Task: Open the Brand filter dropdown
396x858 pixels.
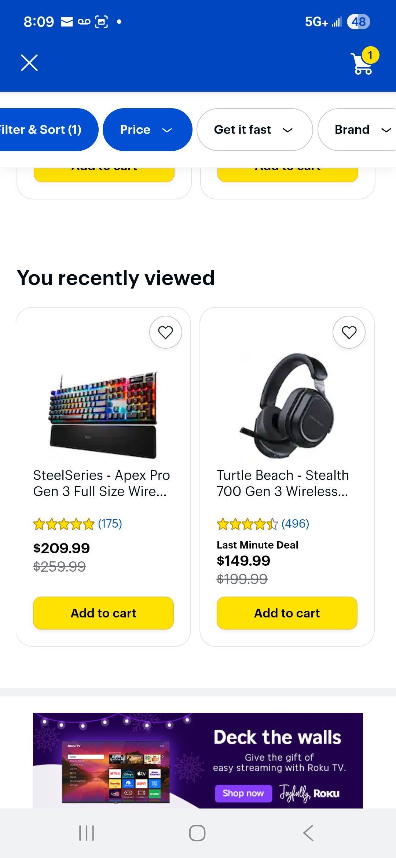Action: coord(361,129)
